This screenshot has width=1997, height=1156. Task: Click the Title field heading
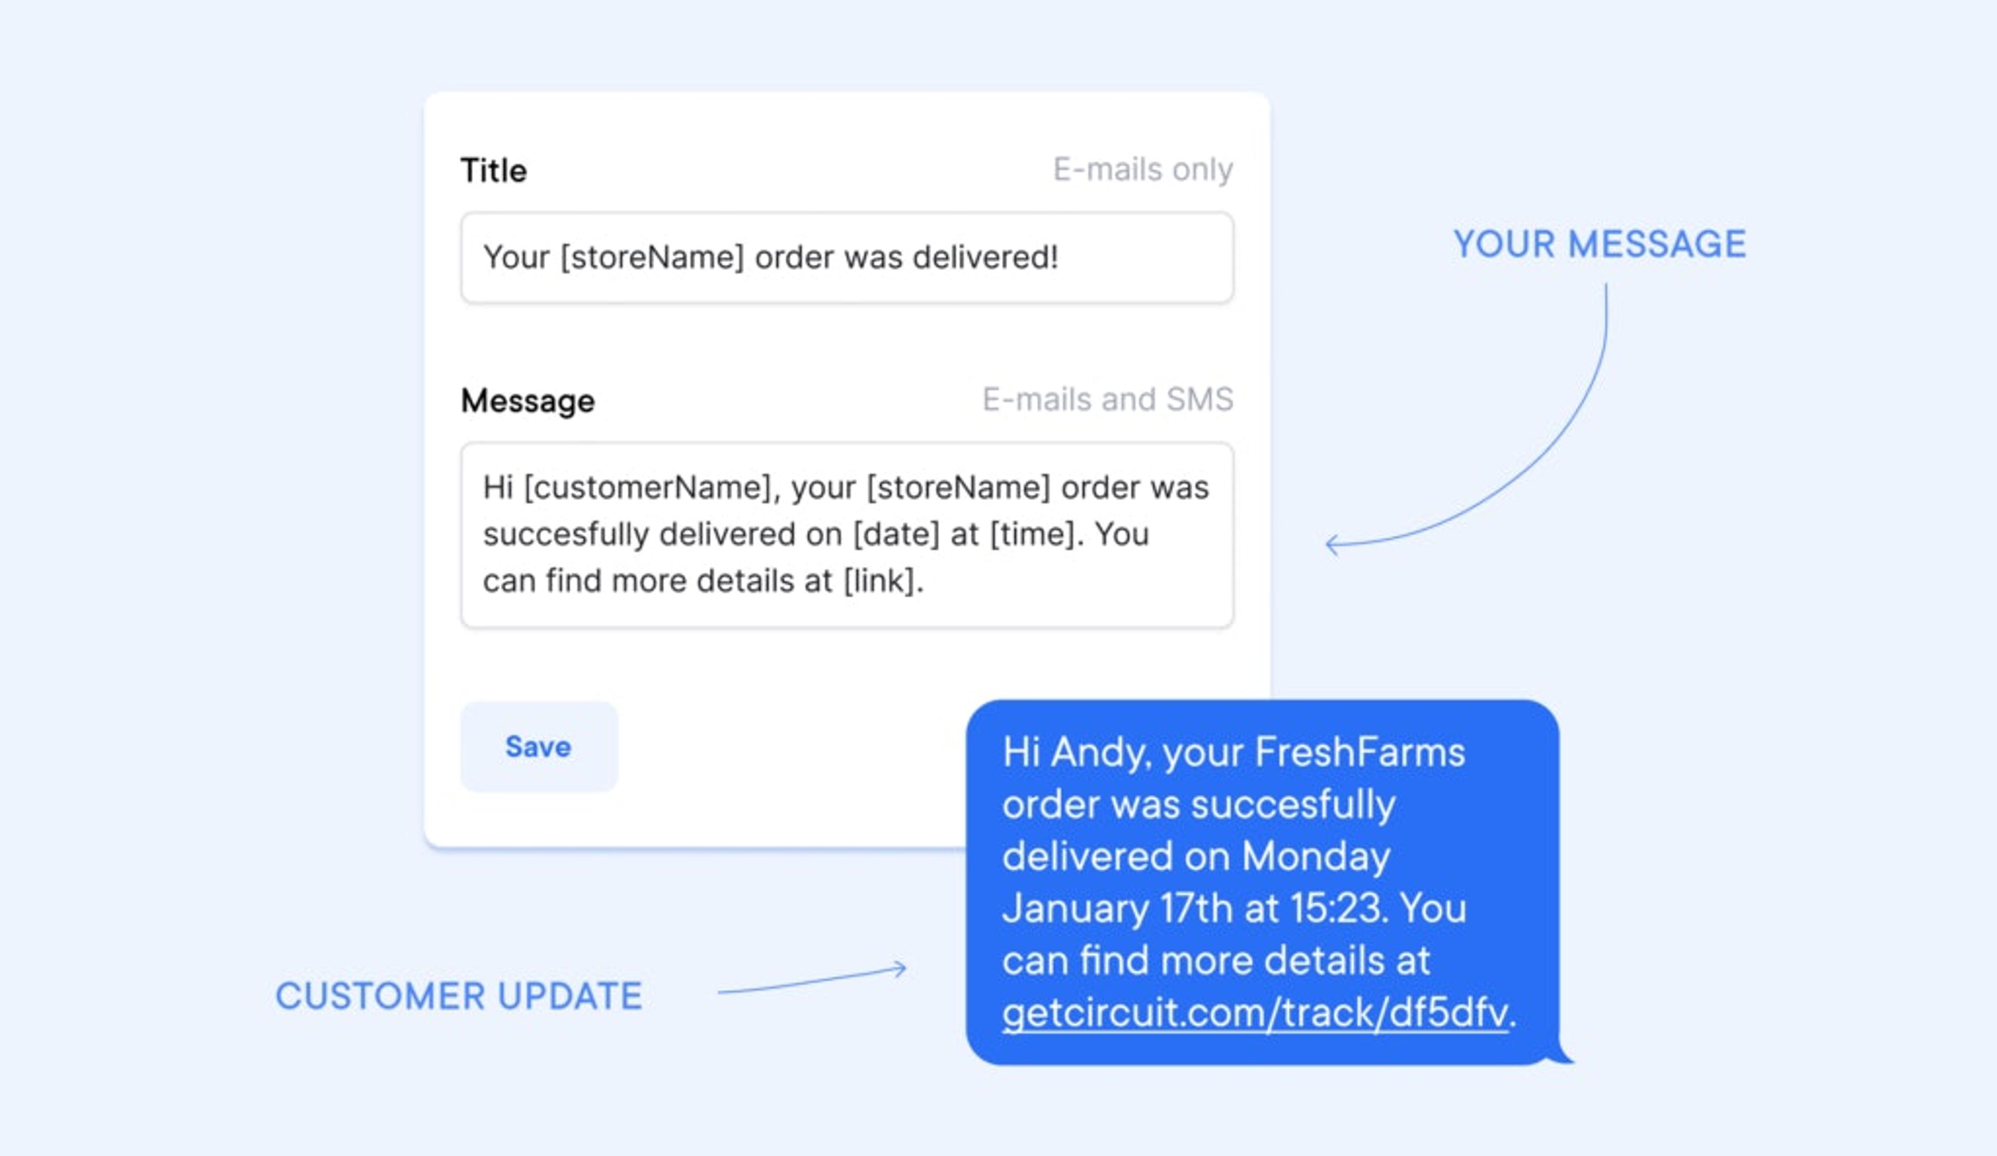pyautogui.click(x=494, y=168)
